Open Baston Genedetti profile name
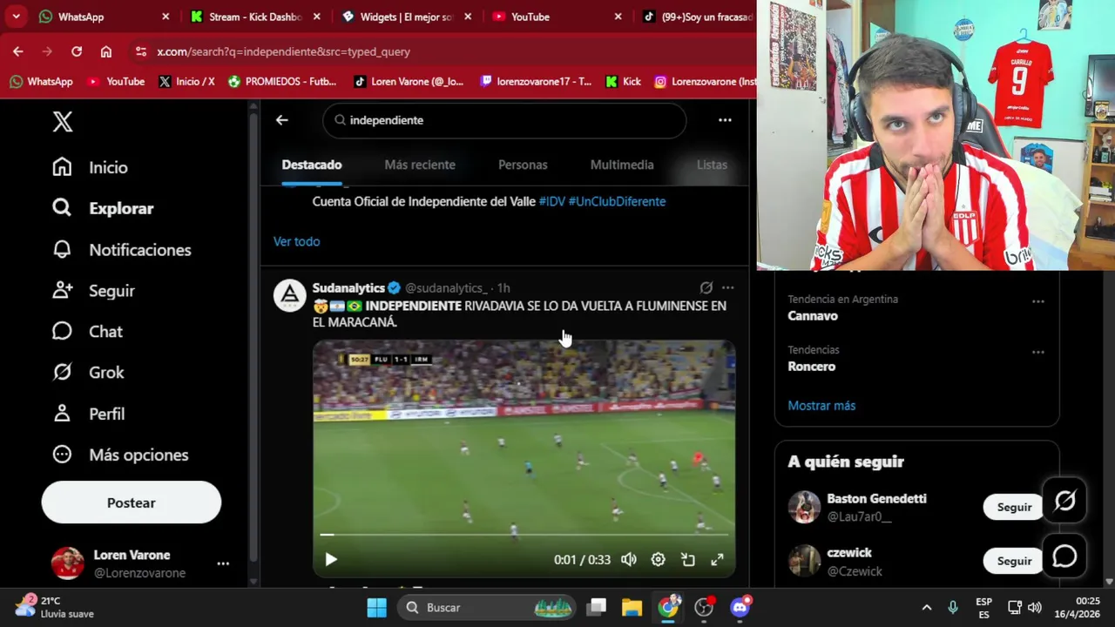 point(876,499)
